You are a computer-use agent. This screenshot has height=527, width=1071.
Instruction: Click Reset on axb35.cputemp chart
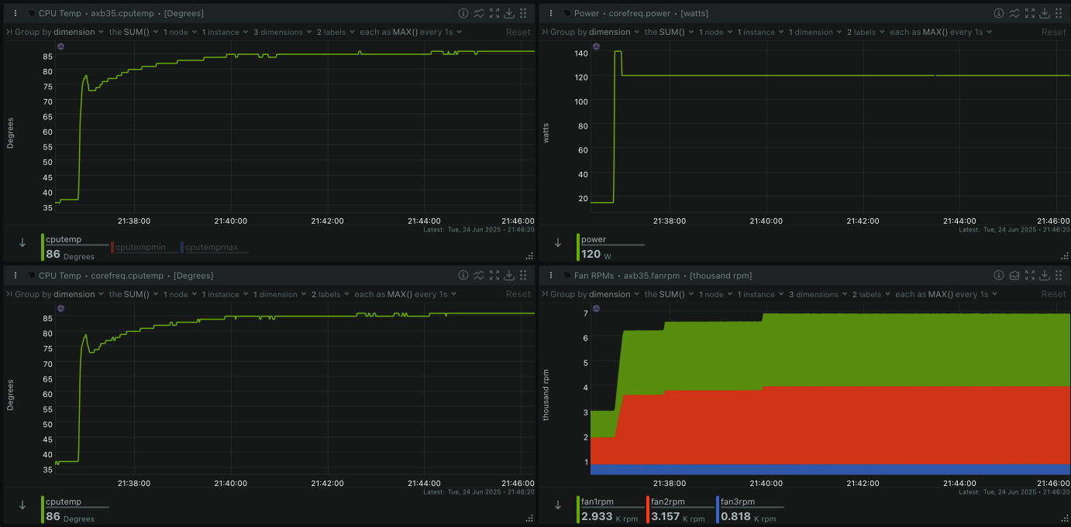(x=518, y=32)
